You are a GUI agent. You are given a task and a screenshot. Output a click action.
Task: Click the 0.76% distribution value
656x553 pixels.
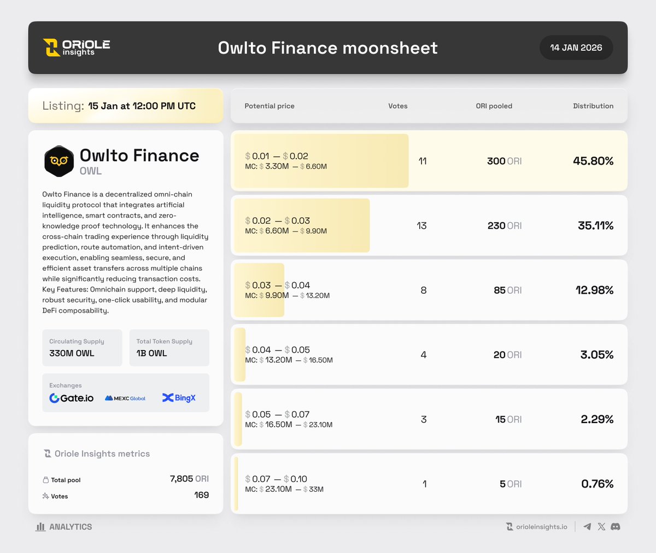(x=598, y=484)
